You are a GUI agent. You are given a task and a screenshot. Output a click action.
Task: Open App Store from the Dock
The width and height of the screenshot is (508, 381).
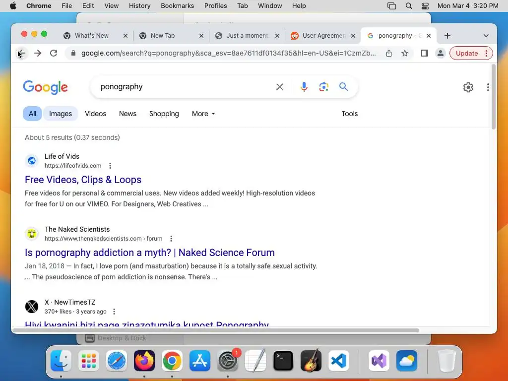click(x=200, y=360)
